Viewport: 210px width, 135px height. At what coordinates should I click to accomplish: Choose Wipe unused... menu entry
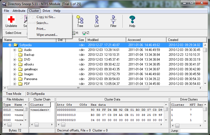[x=50, y=35]
